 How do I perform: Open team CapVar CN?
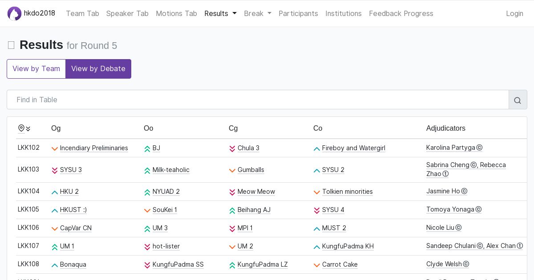(x=76, y=228)
